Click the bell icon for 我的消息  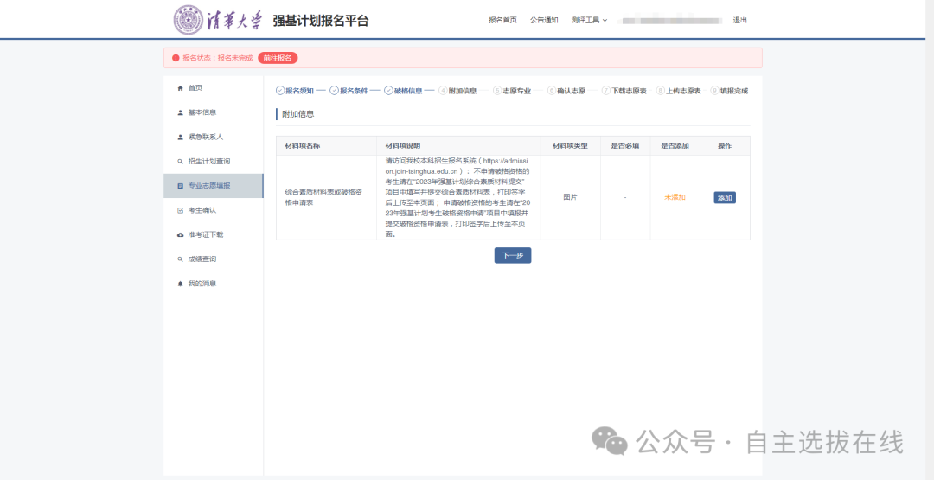click(x=180, y=284)
